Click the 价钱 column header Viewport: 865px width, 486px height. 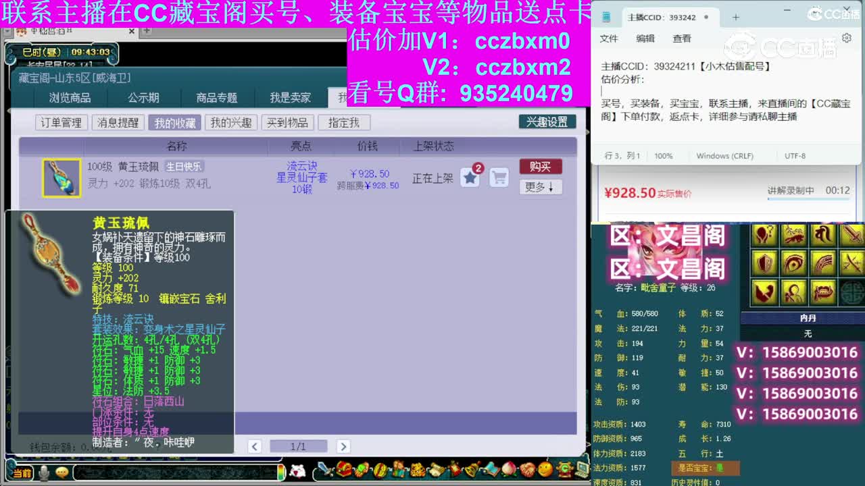coord(368,146)
